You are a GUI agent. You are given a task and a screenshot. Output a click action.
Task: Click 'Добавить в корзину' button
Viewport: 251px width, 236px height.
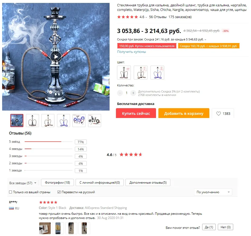coord(184,113)
